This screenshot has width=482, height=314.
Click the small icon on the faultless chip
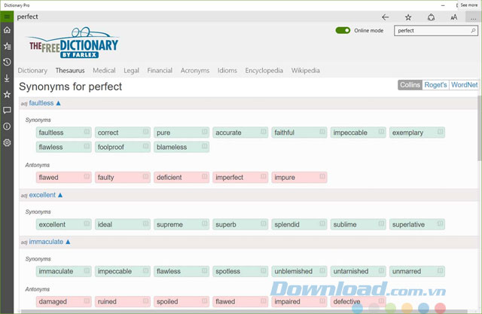(87, 132)
